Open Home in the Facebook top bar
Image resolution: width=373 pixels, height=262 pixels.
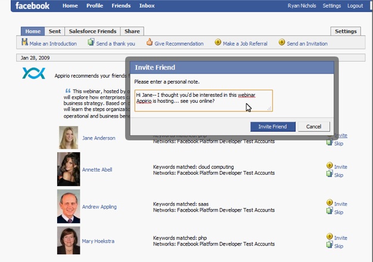coord(70,6)
